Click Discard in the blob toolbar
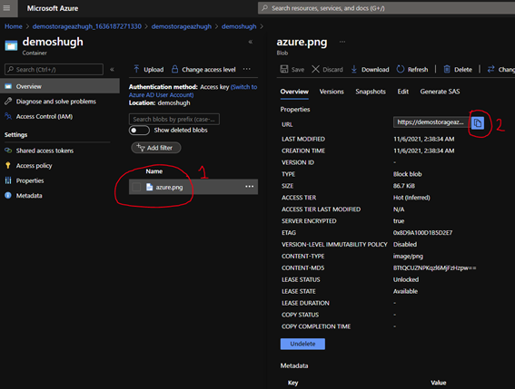 tap(327, 69)
